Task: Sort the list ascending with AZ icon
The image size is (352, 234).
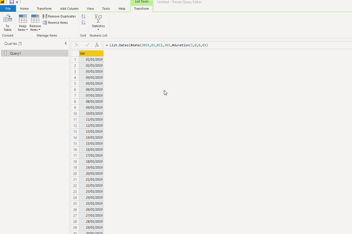Action: click(x=83, y=16)
